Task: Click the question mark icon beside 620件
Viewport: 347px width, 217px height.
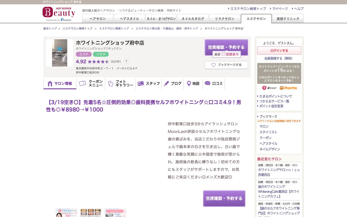Action: (x=126, y=62)
